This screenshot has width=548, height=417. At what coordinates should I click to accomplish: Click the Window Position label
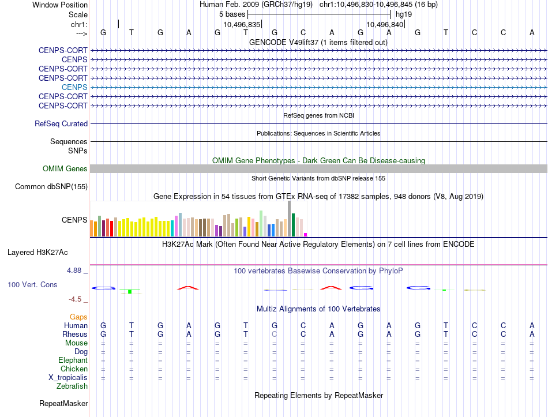pyautogui.click(x=60, y=5)
